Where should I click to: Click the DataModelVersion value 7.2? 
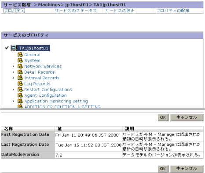click(x=59, y=155)
